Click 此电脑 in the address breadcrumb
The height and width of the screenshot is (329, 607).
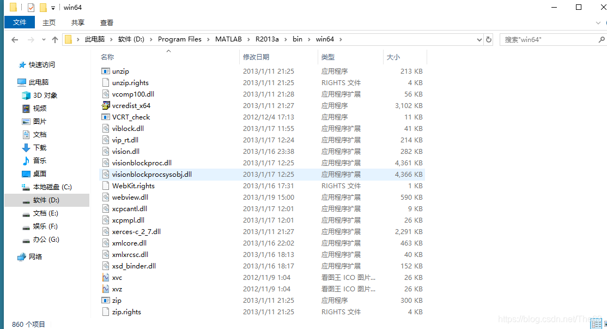95,39
